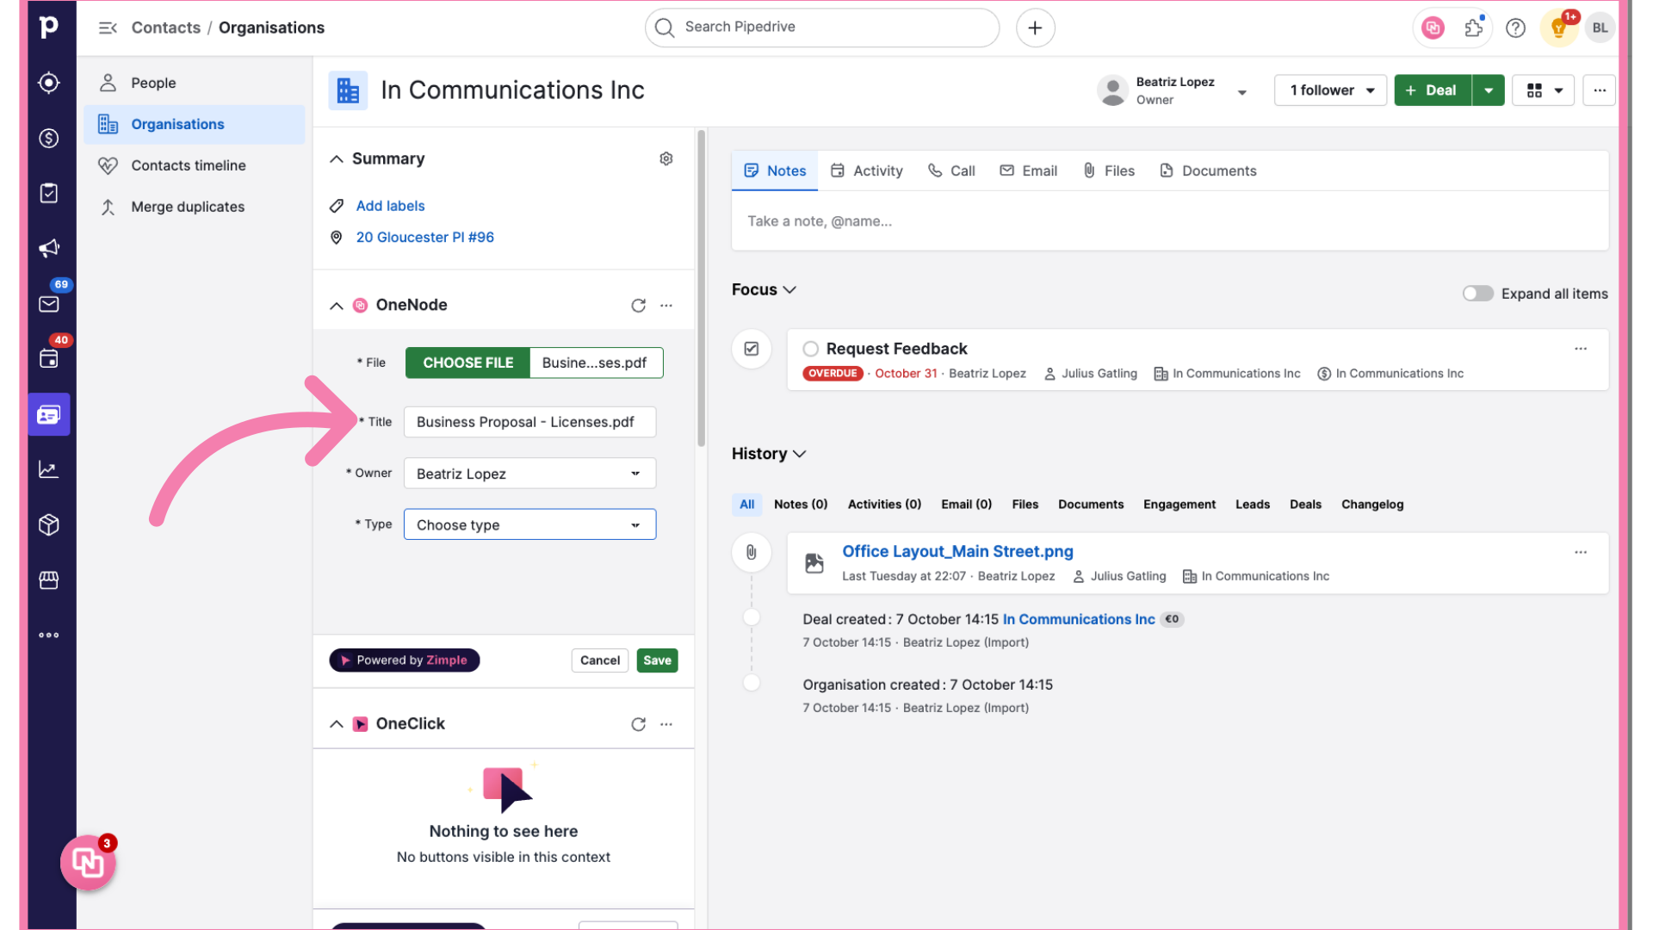Screen dimensions: 1653x930
Task: Open address 20 Gloucester Pl #96
Action: (x=425, y=237)
